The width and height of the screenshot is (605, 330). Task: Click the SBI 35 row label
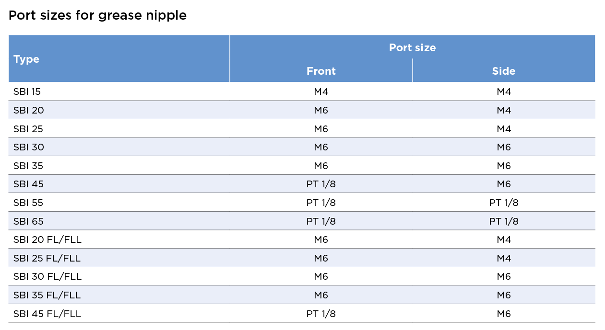[29, 166]
